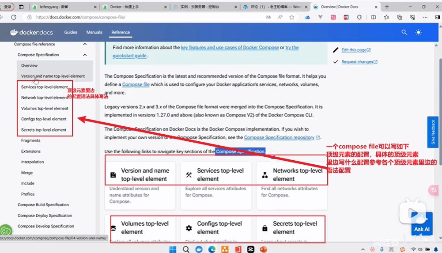The width and height of the screenshot is (442, 253).
Task: Open browser essentials heart icon
Action: point(412,17)
